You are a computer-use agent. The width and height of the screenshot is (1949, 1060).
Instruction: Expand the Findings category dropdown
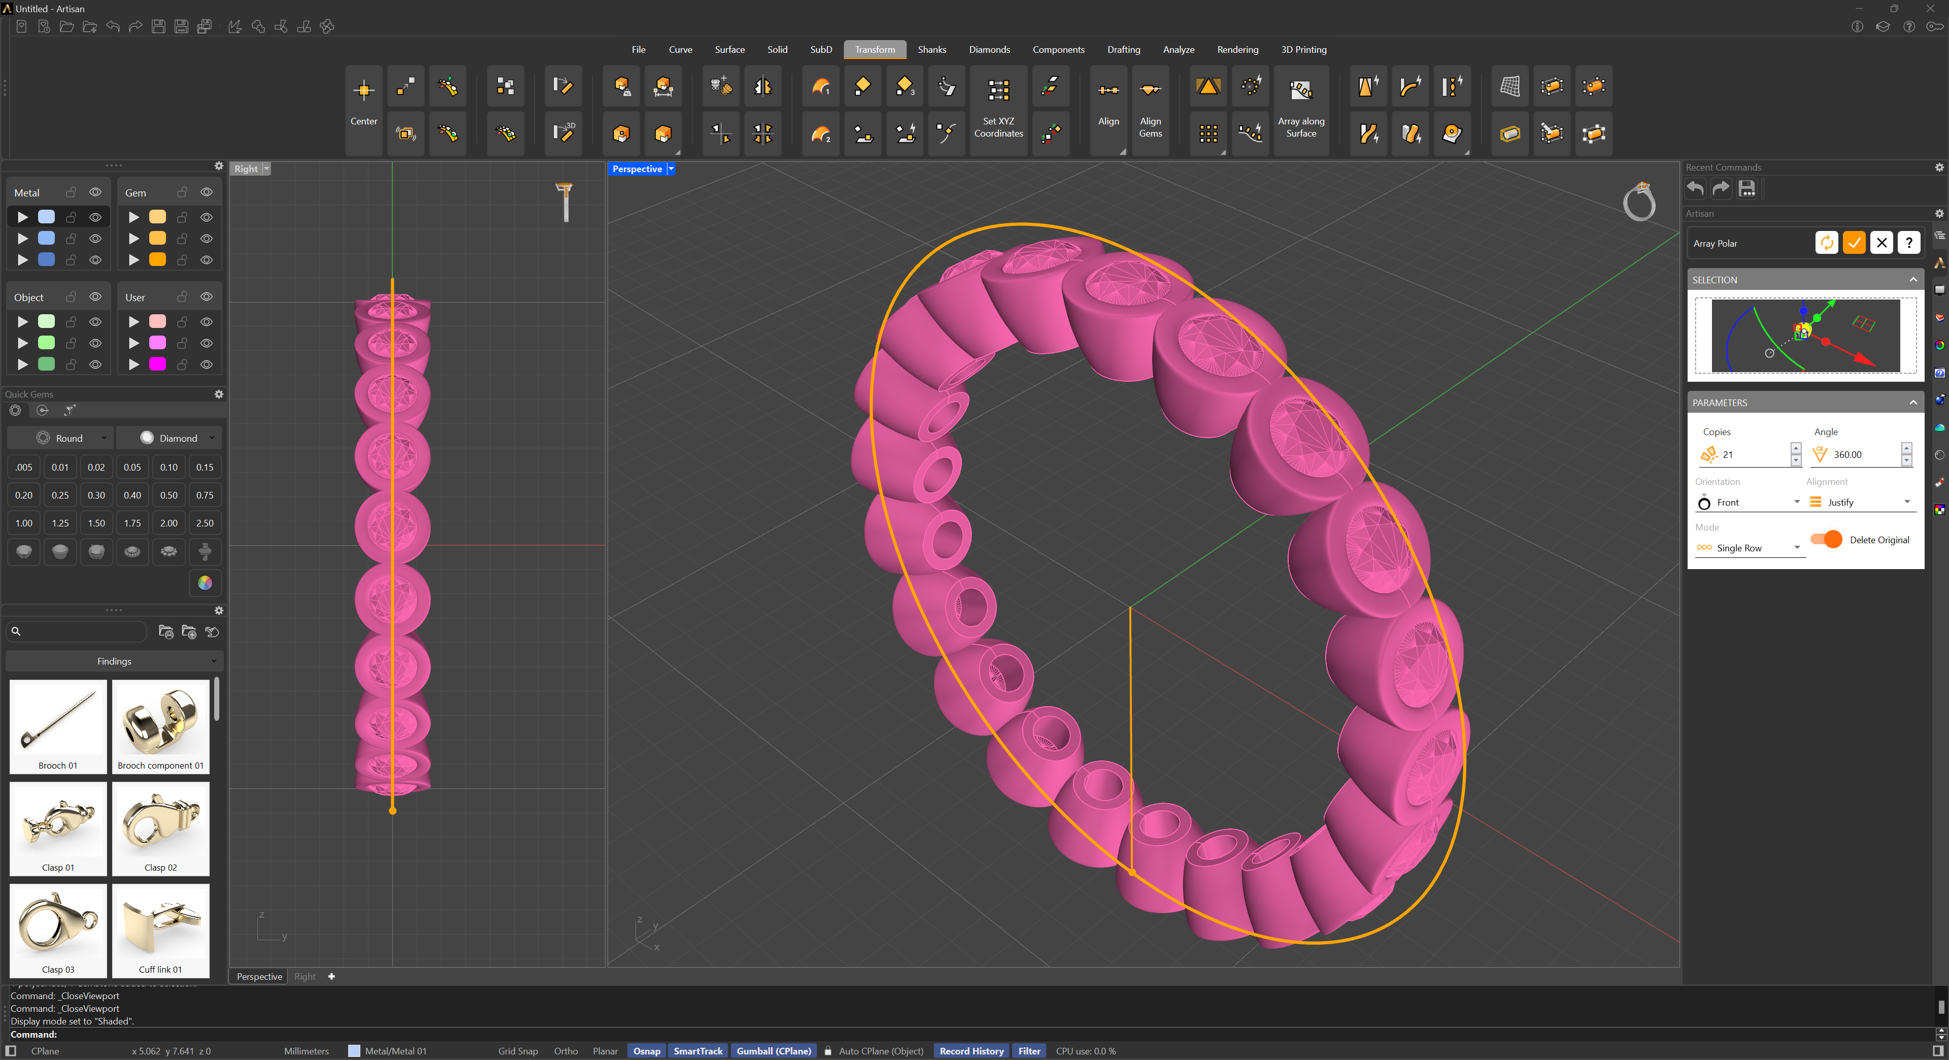pyautogui.click(x=114, y=661)
